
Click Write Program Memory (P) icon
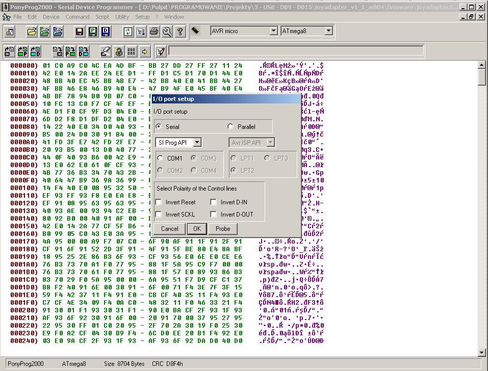(x=71, y=51)
